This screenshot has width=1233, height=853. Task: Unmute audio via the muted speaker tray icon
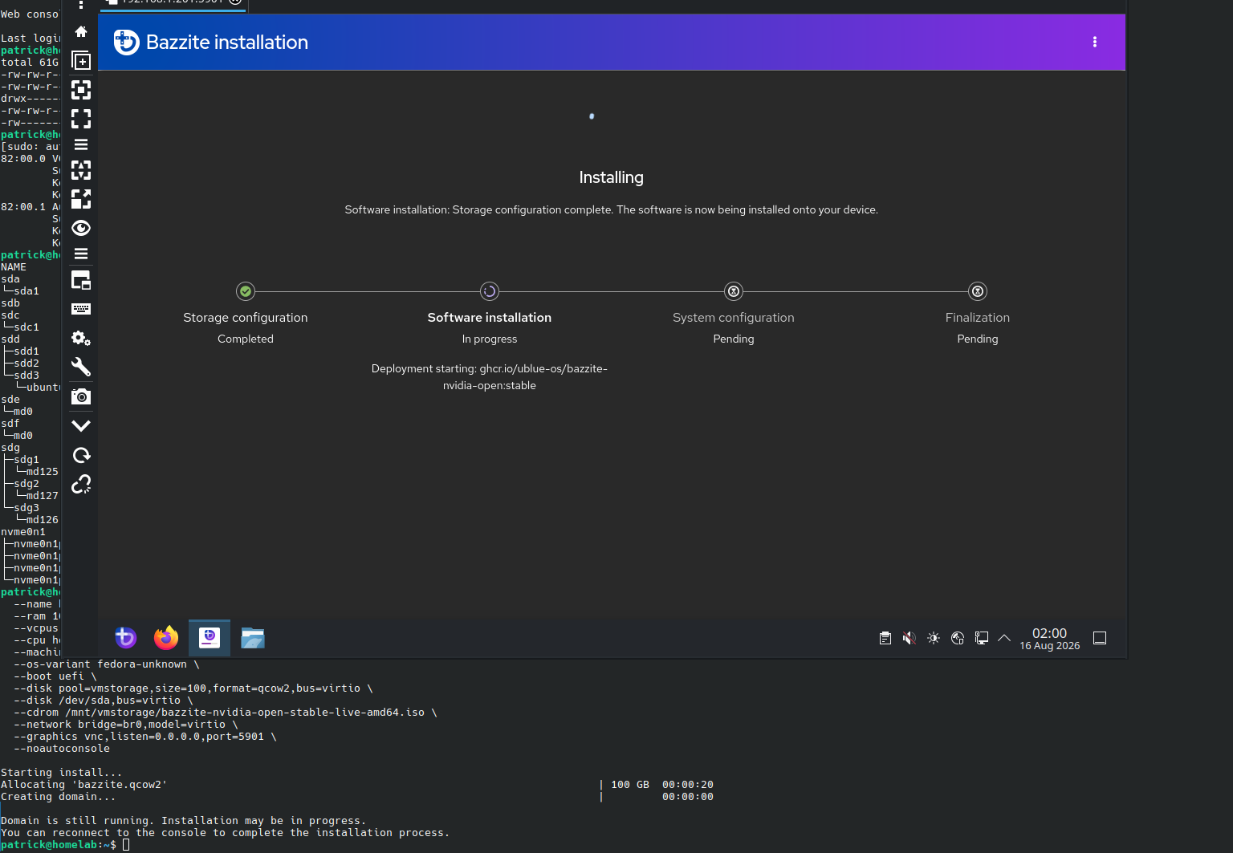click(x=909, y=638)
